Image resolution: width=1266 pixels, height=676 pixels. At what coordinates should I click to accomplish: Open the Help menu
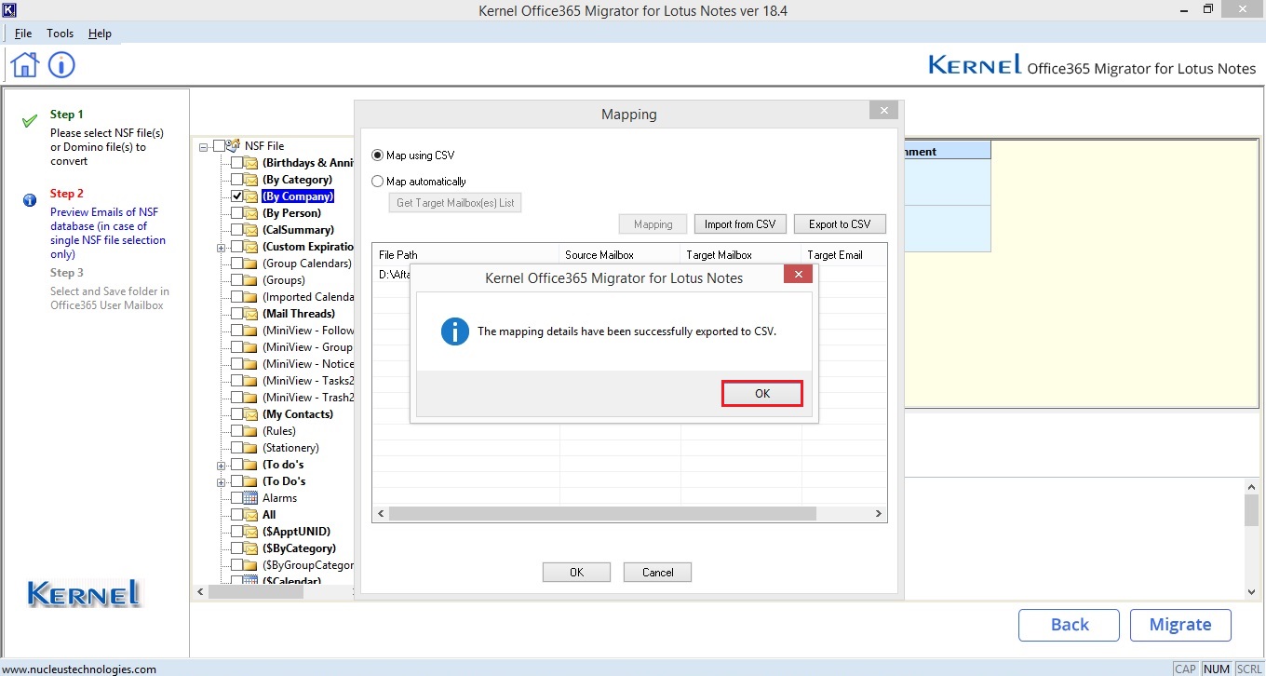pyautogui.click(x=100, y=34)
